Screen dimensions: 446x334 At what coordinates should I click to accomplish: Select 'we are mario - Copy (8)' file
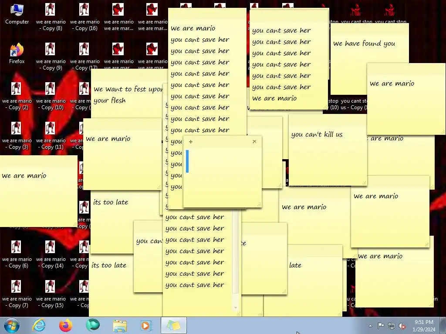point(51,17)
